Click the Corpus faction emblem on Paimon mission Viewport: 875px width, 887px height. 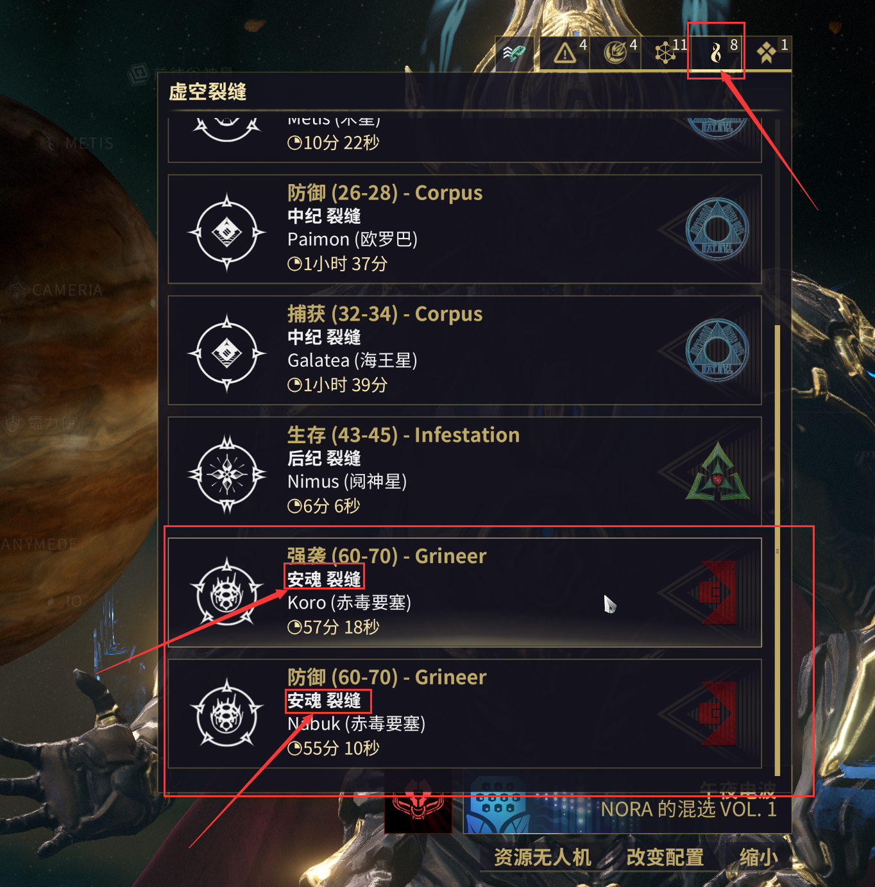(717, 229)
